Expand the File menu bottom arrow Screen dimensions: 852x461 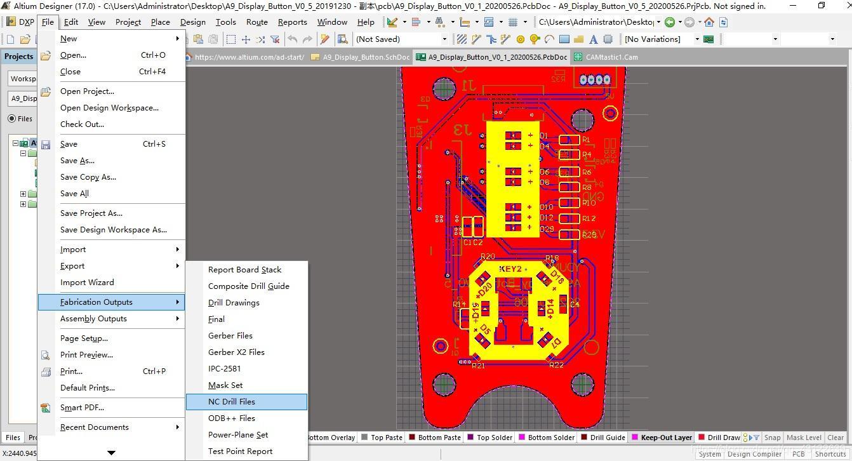[x=111, y=453]
